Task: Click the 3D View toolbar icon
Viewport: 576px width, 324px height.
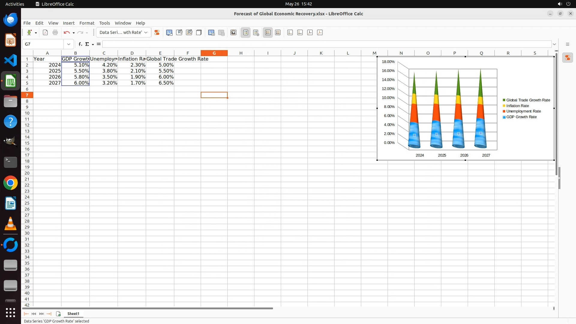Action: tap(199, 32)
